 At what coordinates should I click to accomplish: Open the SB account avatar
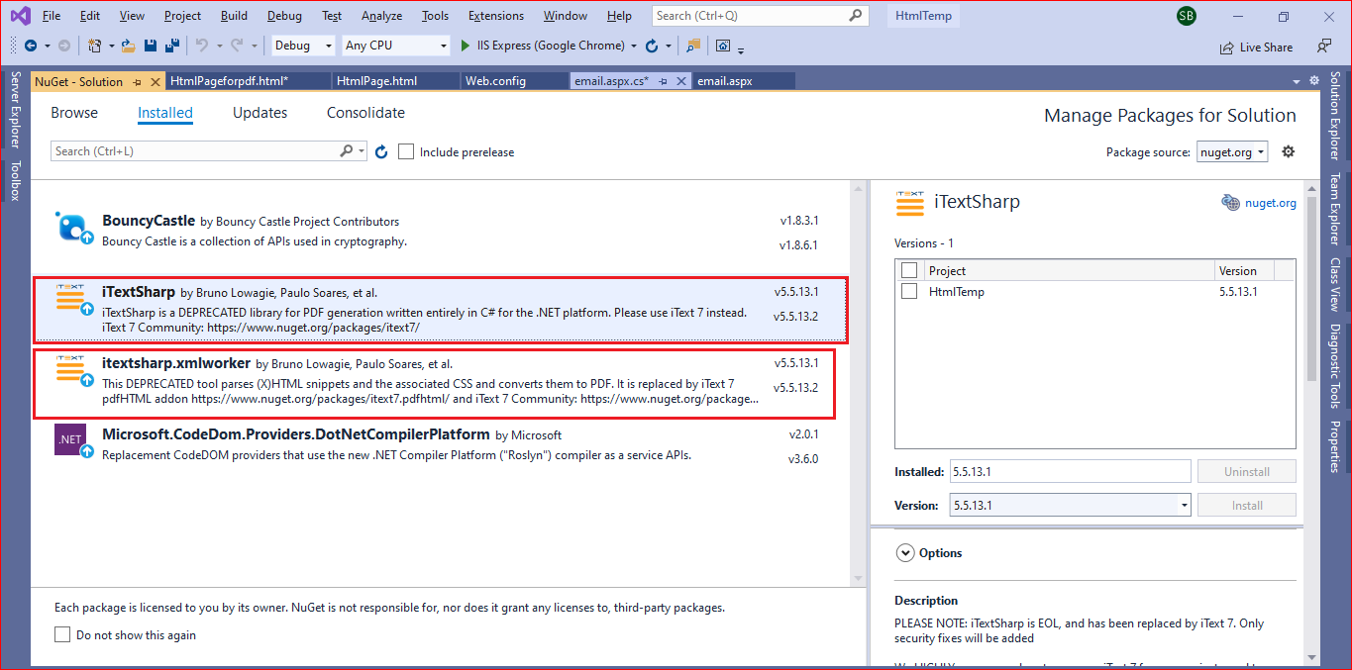(1187, 16)
